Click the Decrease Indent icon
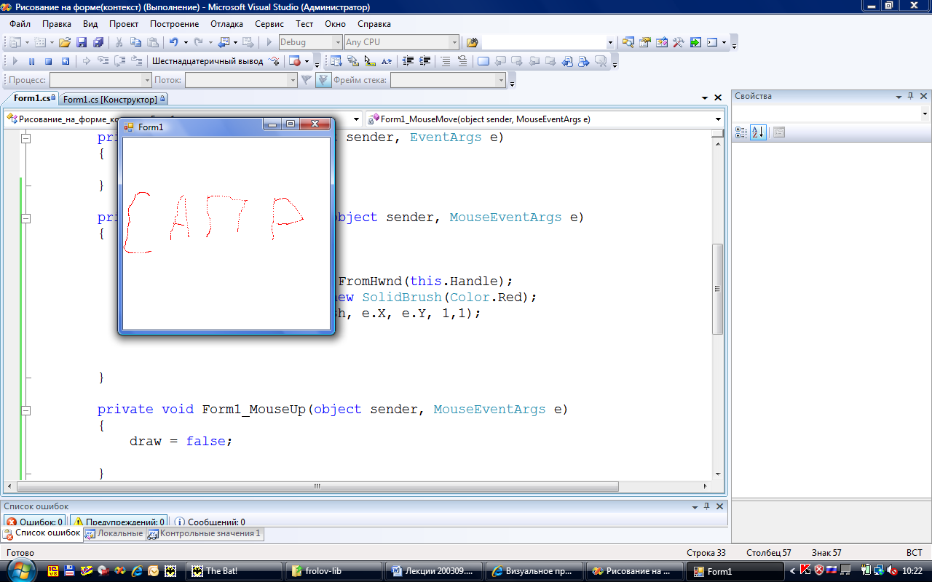This screenshot has height=582, width=932. (408, 61)
